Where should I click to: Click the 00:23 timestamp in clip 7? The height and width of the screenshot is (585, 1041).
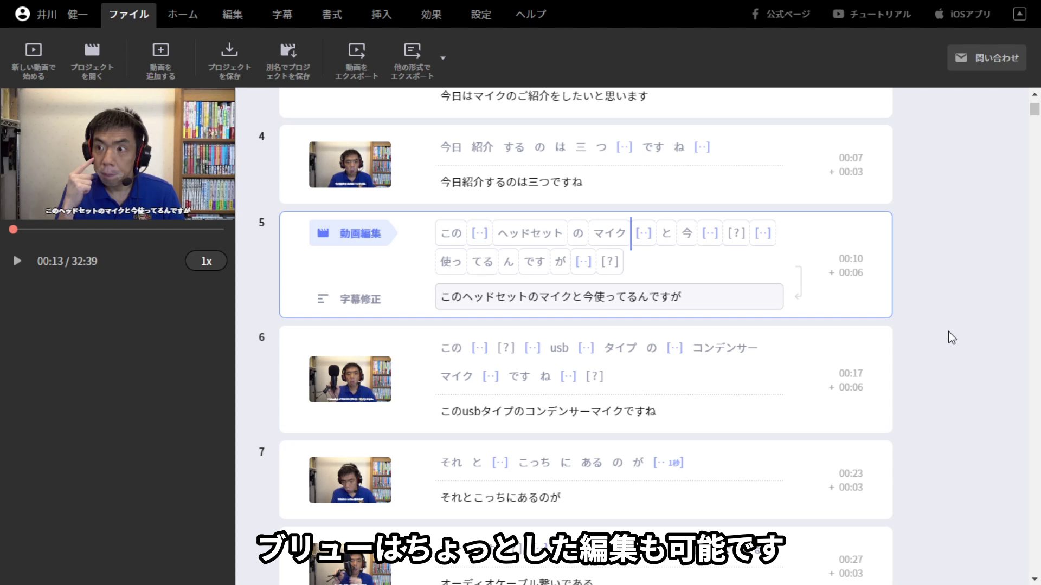tap(851, 473)
